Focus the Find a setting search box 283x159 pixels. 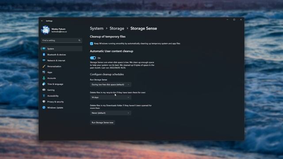[61, 40]
